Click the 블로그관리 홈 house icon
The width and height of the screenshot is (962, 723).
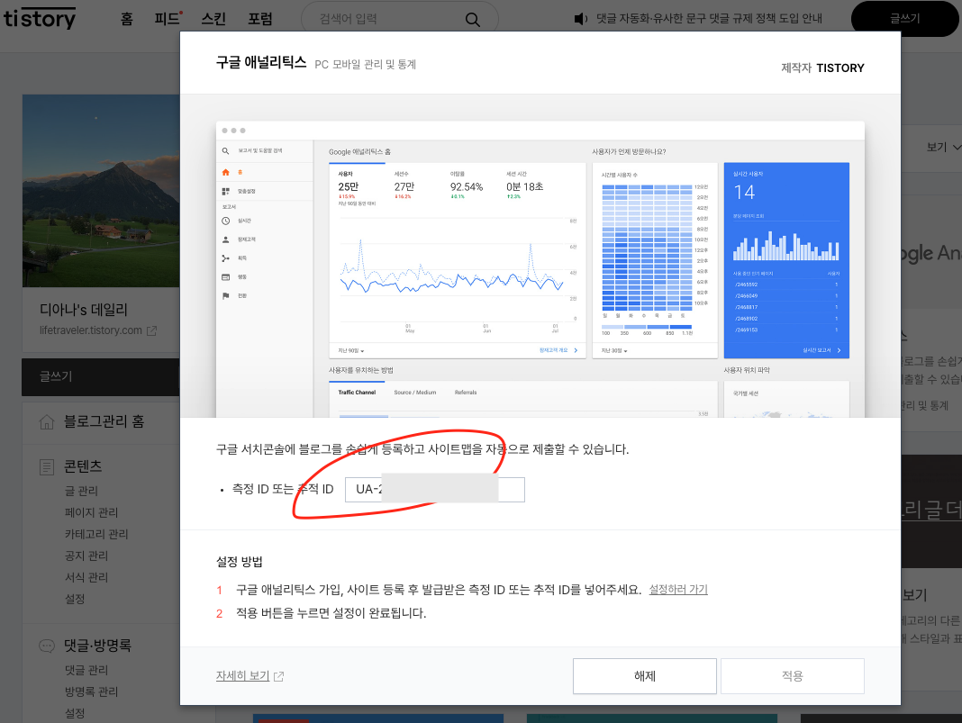tap(47, 422)
